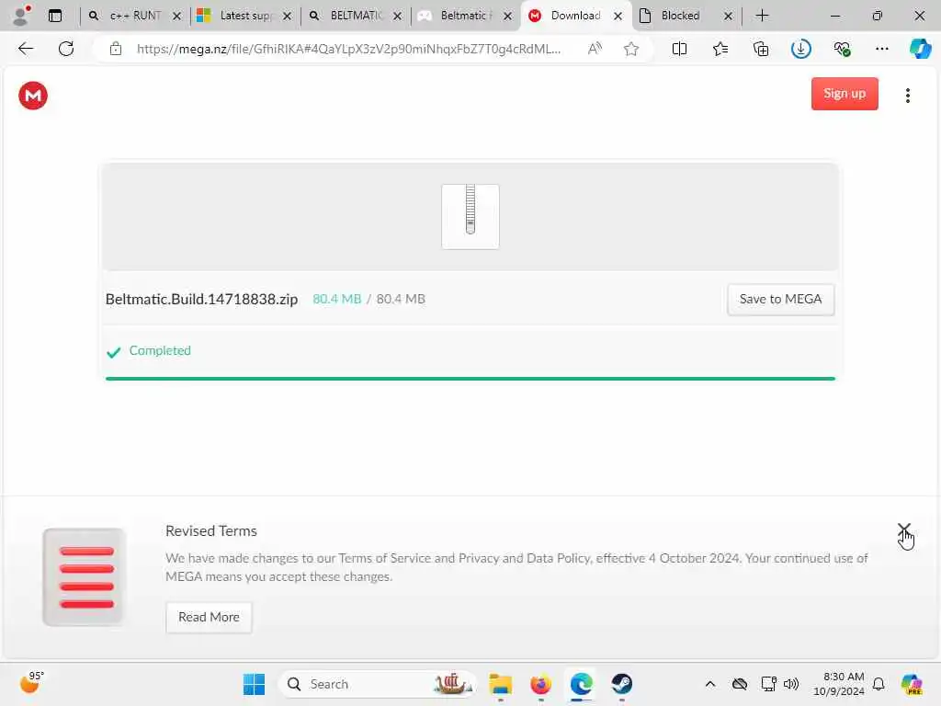Open Firefox from the taskbar

[x=540, y=684]
